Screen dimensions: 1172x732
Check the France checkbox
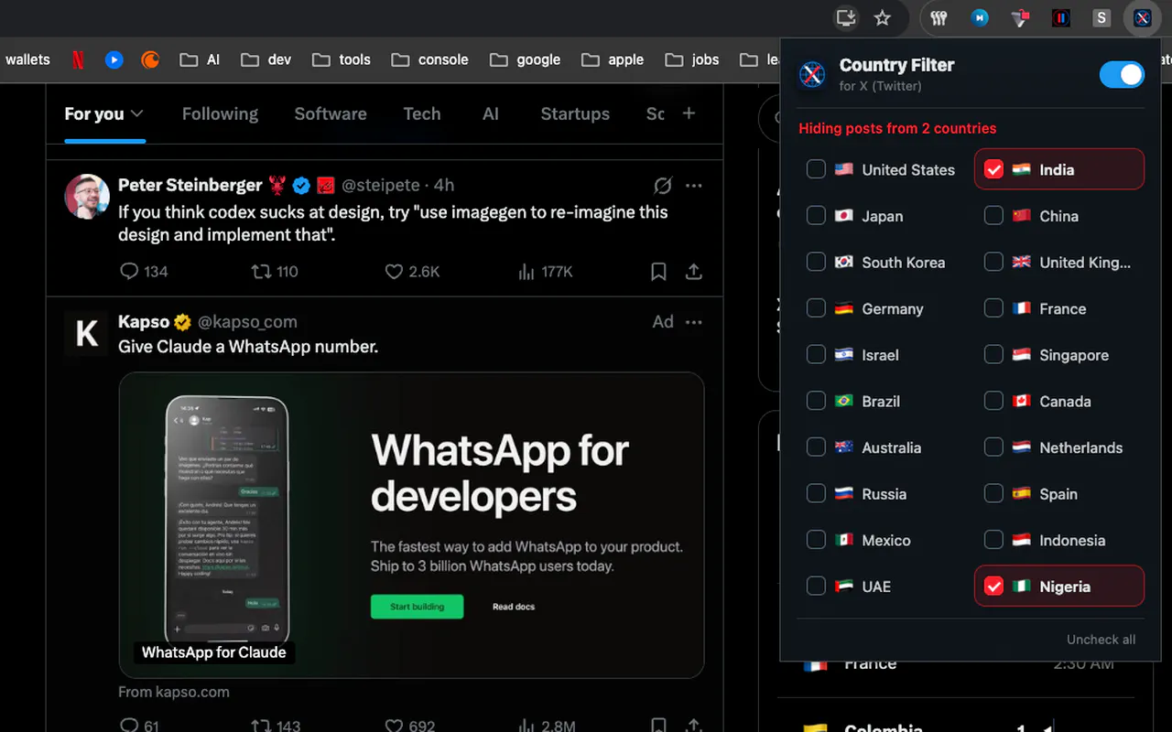pos(993,308)
